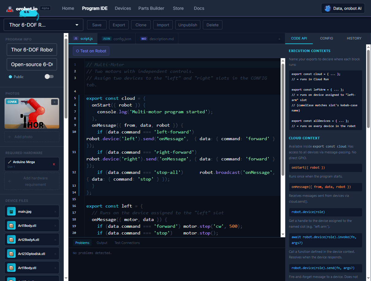Edit the program name field
This screenshot has height=281, width=371.
coord(32,50)
